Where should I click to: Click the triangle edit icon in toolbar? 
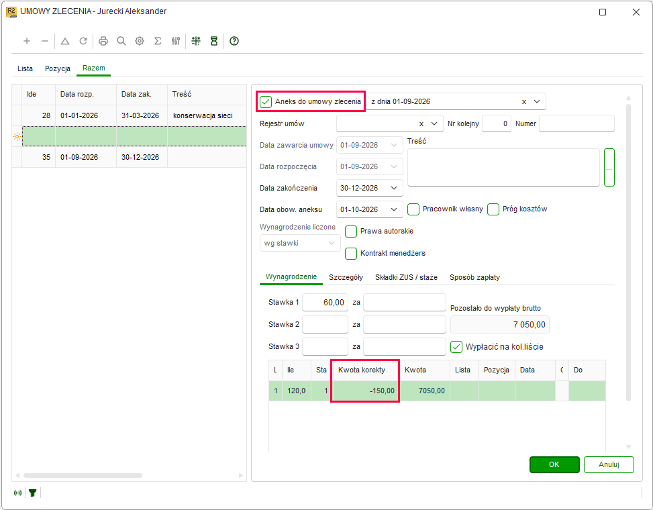pos(65,41)
